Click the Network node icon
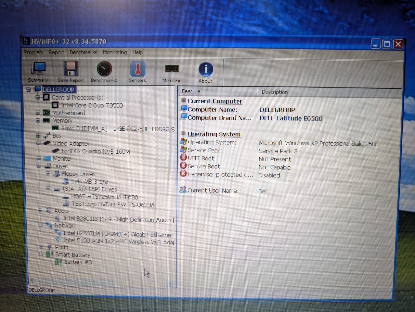 pyautogui.click(x=49, y=225)
